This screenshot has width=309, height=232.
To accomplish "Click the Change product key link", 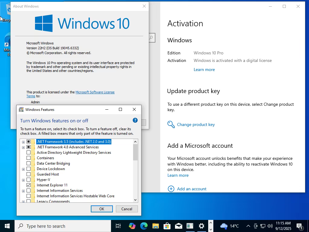I will click(196, 124).
